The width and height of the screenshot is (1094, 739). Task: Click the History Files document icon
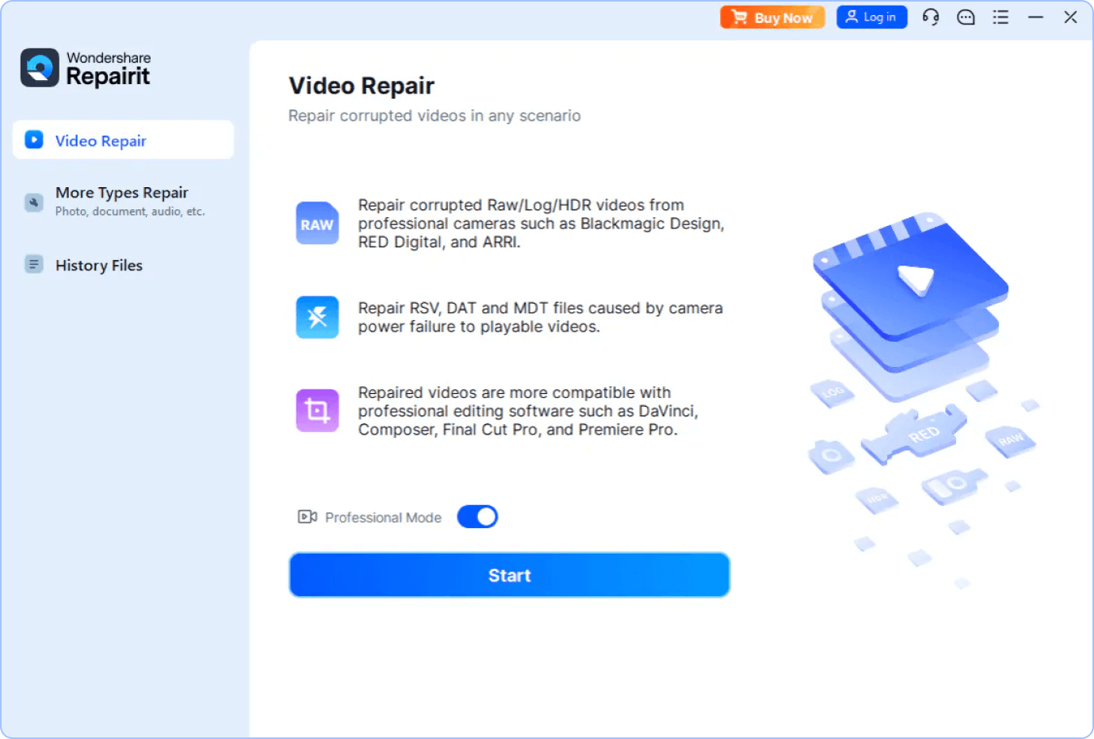[34, 264]
